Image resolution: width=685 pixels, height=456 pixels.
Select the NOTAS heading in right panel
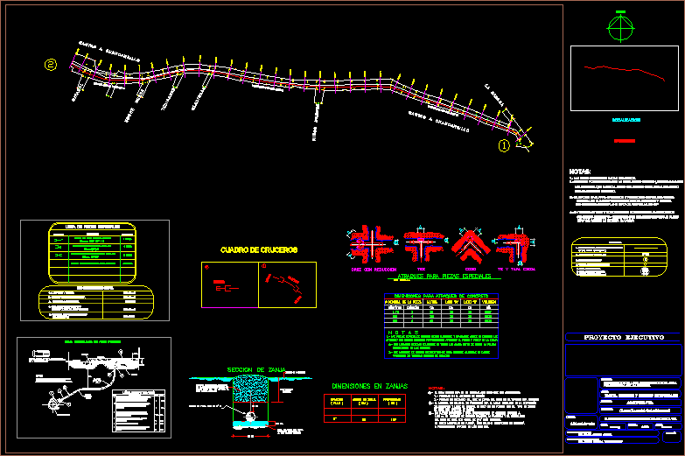(x=580, y=172)
